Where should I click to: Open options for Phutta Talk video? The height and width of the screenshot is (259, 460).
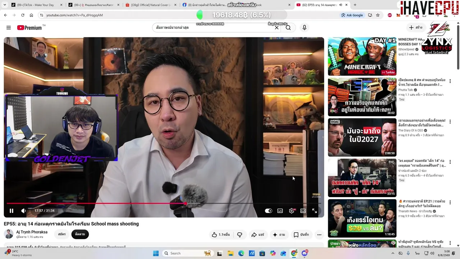pos(450,81)
